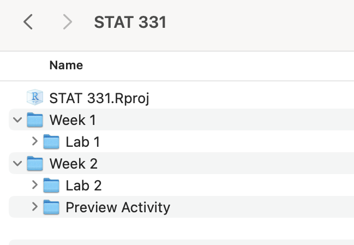Go forward with the forward arrow
The image size is (354, 245).
68,22
